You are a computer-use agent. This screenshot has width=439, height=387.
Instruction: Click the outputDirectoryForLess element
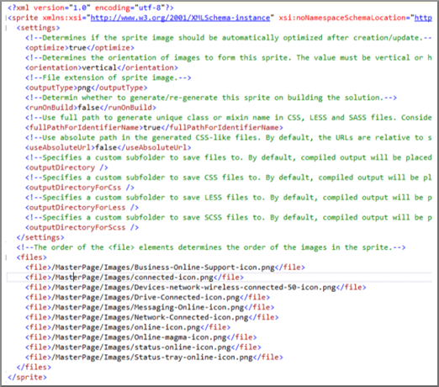click(82, 208)
